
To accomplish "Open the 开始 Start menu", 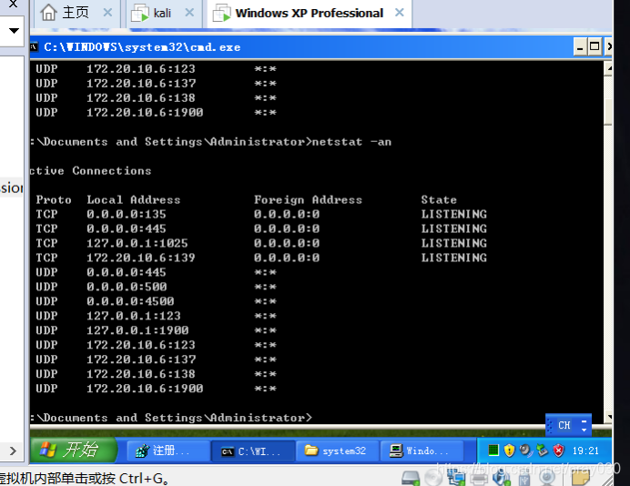I will pyautogui.click(x=73, y=450).
